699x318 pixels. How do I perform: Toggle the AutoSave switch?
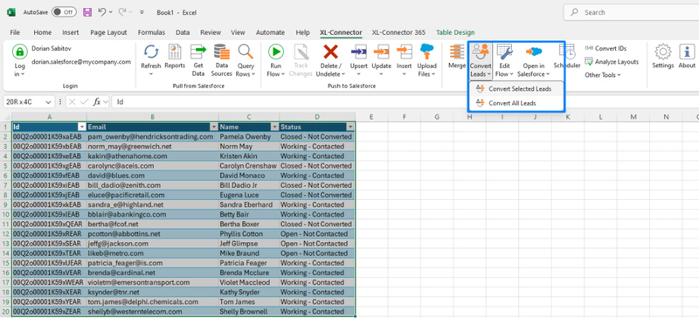pyautogui.click(x=64, y=12)
